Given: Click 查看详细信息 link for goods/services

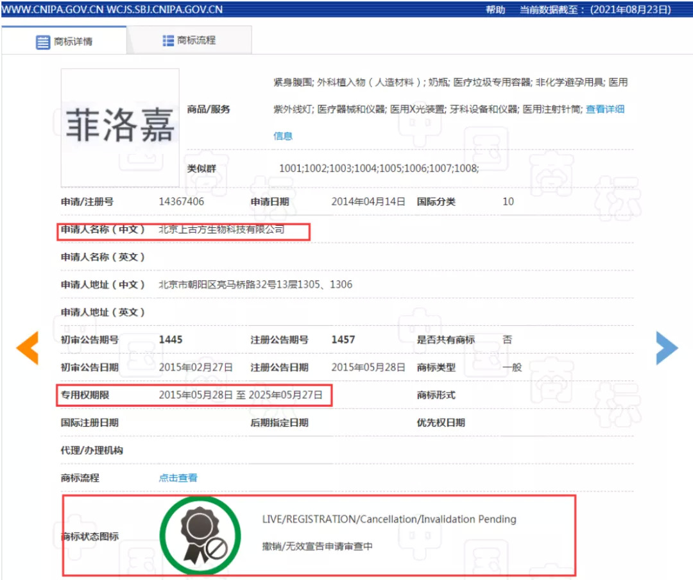Looking at the screenshot, I should pyautogui.click(x=604, y=109).
